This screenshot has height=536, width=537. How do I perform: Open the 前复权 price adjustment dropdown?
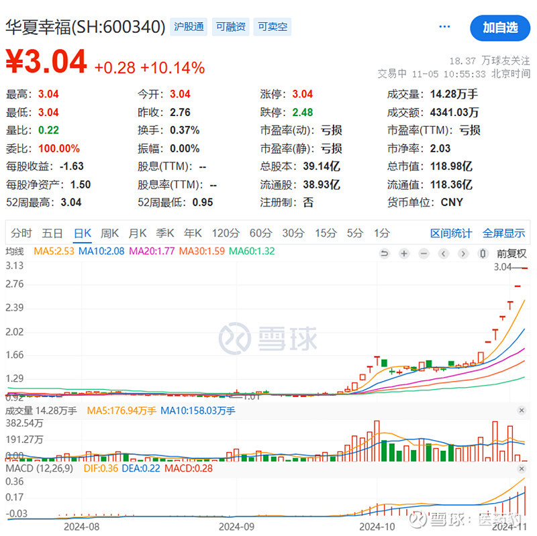coord(511,254)
